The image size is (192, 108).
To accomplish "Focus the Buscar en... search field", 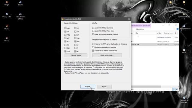I will (x=169, y=33).
